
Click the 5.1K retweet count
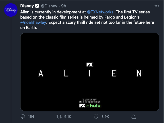point(68,116)
